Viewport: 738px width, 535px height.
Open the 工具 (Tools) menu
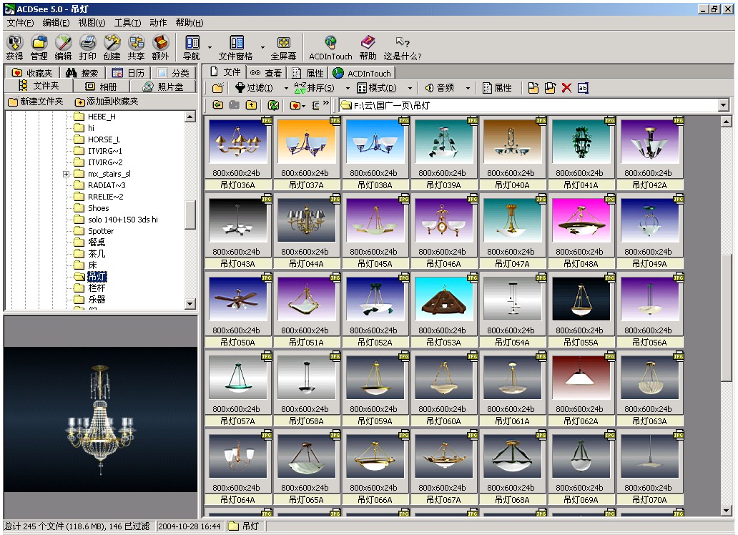[x=127, y=23]
